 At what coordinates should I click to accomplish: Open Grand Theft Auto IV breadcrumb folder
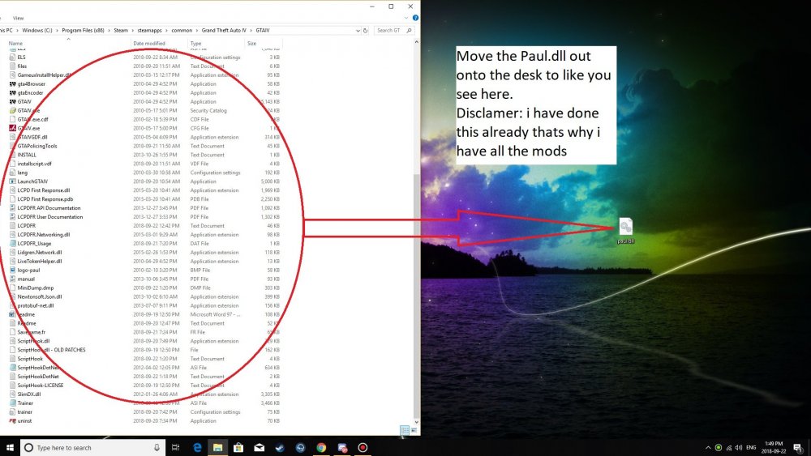pos(224,31)
